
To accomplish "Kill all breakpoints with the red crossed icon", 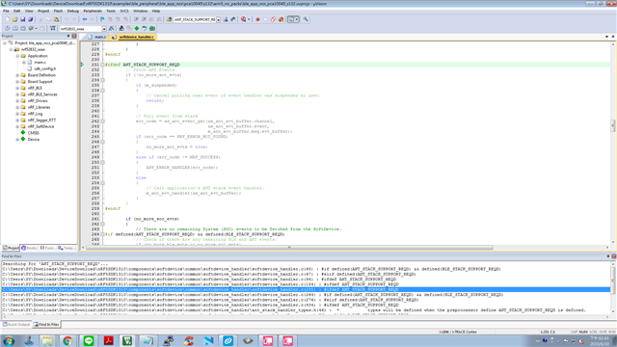I will [281, 19].
